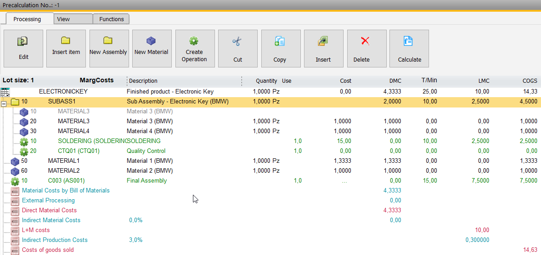Click the 3,0% indirect production percentage
Viewport: 541px width, 255px height.
136,240
